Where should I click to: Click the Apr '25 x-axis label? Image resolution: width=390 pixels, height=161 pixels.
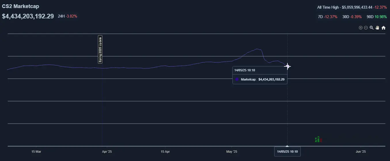(107, 151)
